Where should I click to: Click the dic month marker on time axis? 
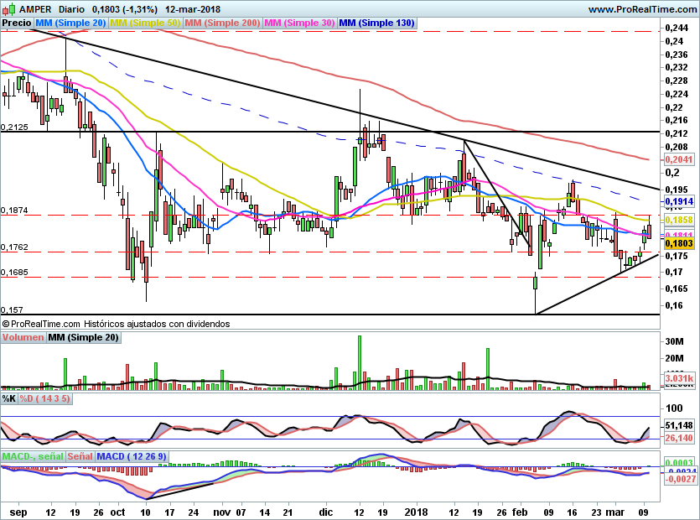[x=326, y=512]
